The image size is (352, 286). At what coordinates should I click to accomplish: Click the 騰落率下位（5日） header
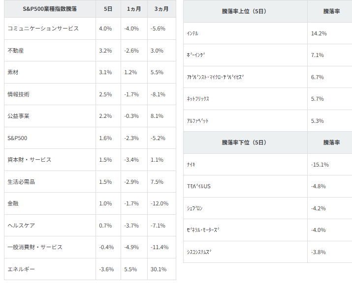(x=244, y=143)
